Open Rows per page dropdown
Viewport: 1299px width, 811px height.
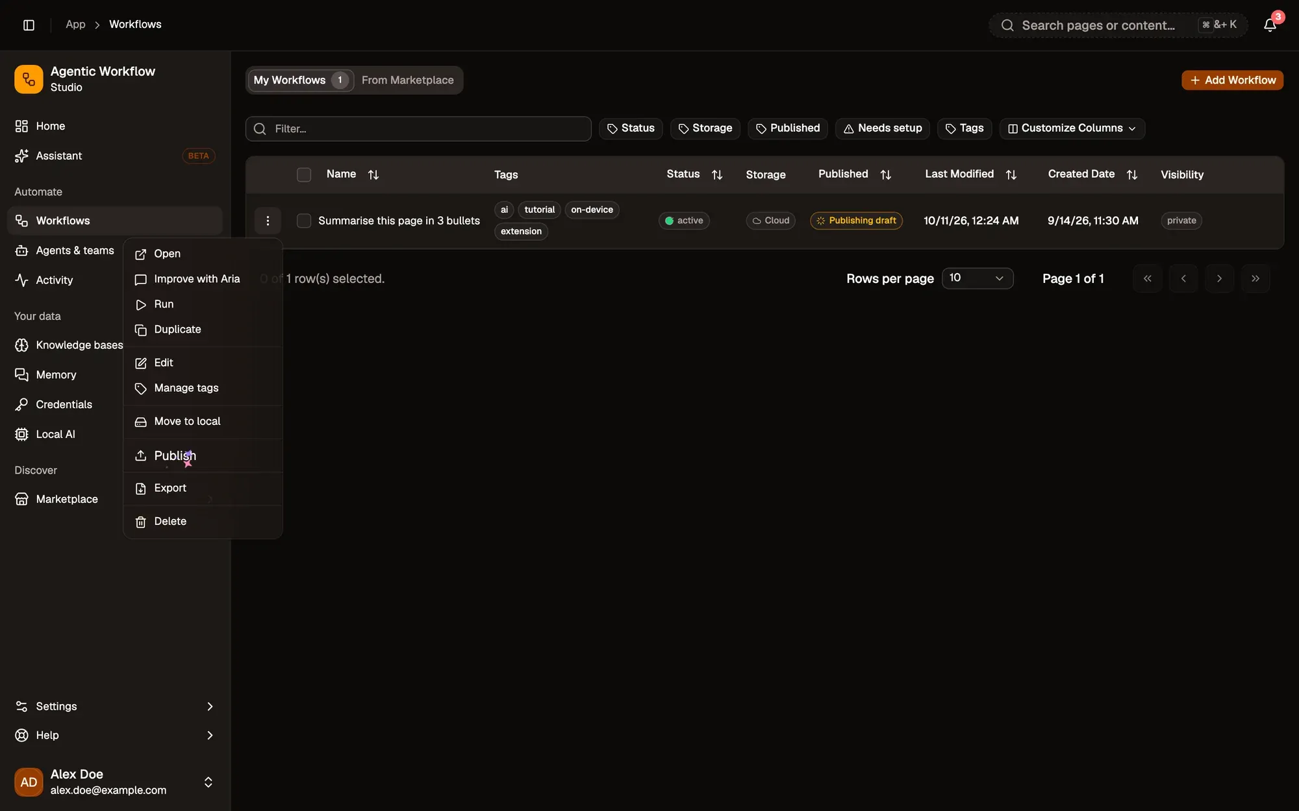(977, 278)
